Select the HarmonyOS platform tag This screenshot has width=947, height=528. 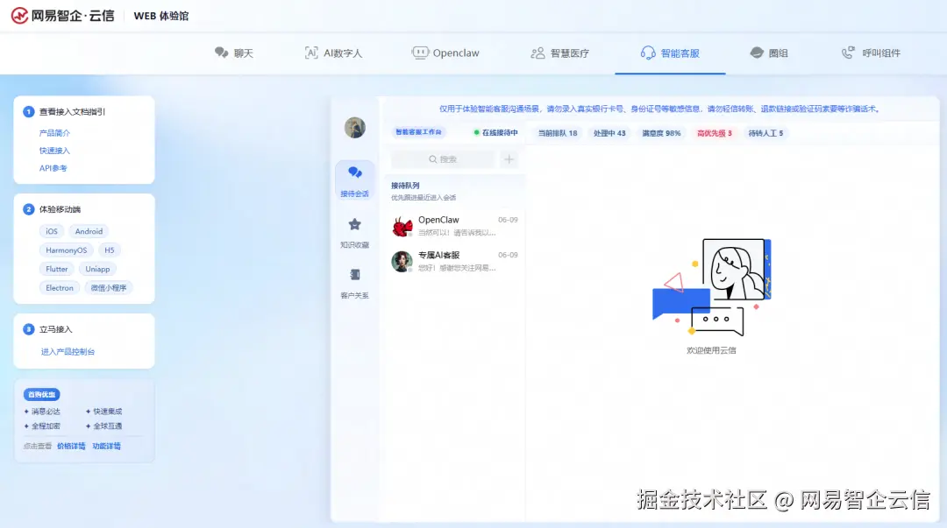click(67, 250)
